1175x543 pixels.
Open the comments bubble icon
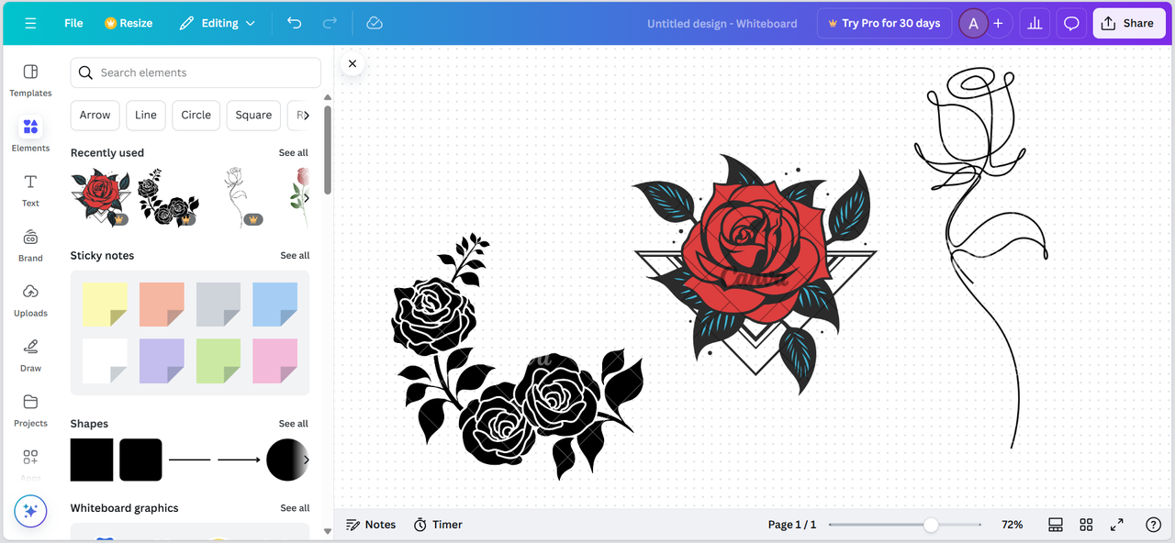click(1071, 23)
